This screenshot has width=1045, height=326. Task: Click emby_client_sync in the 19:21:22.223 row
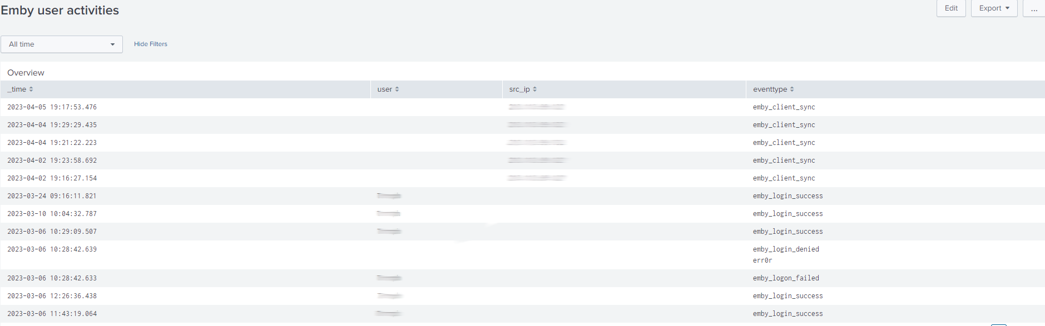click(x=784, y=143)
